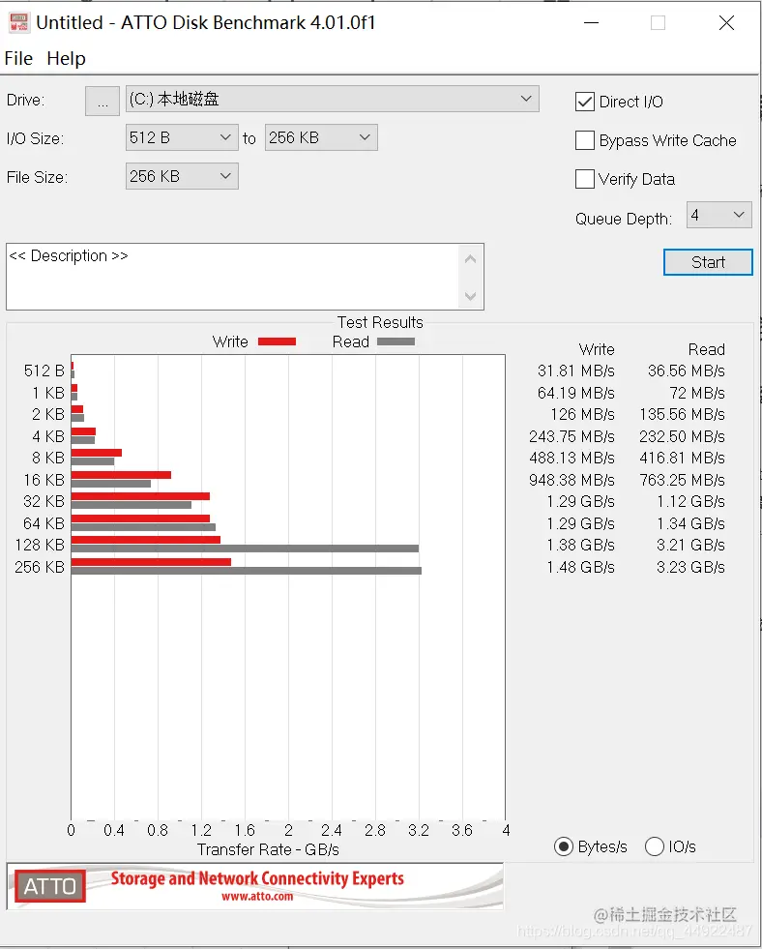Open the 512 B I/O size dropdown
The height and width of the screenshot is (949, 762).
tap(182, 137)
